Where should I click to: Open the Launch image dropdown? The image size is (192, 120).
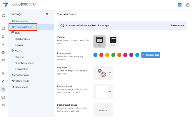(x=110, y=91)
